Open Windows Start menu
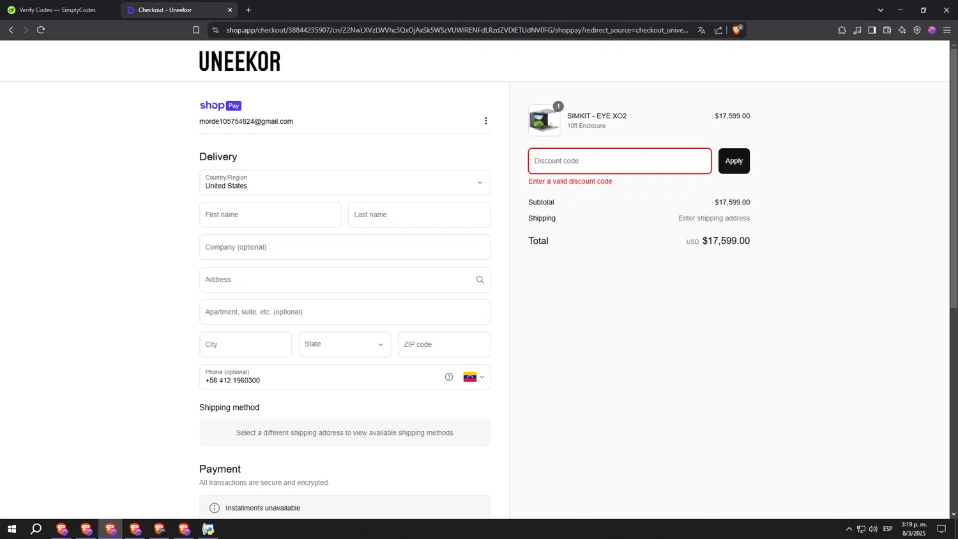Viewport: 958px width, 539px height. pyautogui.click(x=11, y=529)
